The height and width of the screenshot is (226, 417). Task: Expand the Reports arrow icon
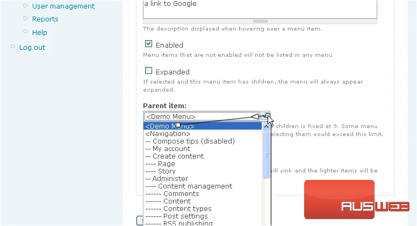point(26,18)
